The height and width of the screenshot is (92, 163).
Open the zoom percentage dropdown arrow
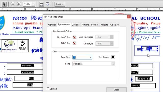33,4
